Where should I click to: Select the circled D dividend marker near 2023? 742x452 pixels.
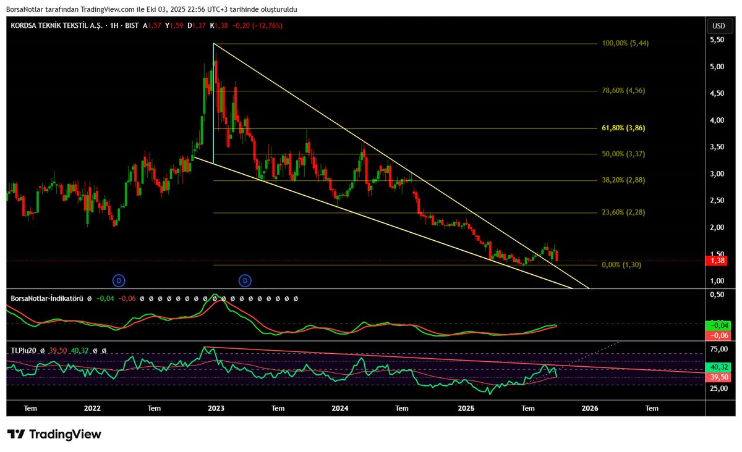click(x=245, y=280)
